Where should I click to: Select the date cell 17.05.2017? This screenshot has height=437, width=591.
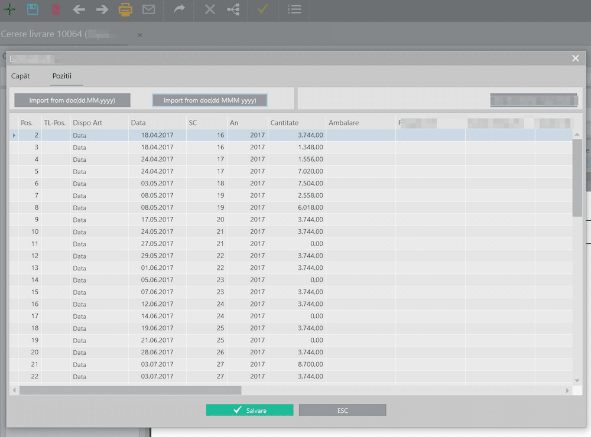(158, 220)
